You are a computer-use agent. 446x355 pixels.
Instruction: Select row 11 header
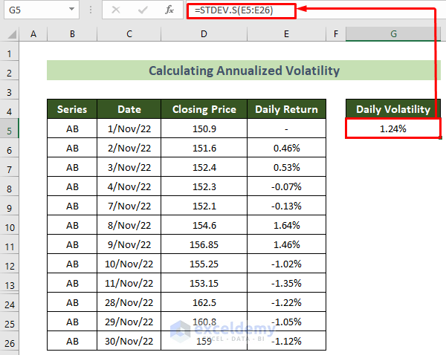point(10,244)
